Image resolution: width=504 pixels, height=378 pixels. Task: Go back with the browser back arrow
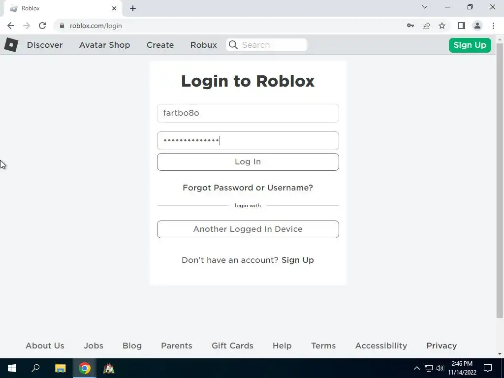(11, 26)
